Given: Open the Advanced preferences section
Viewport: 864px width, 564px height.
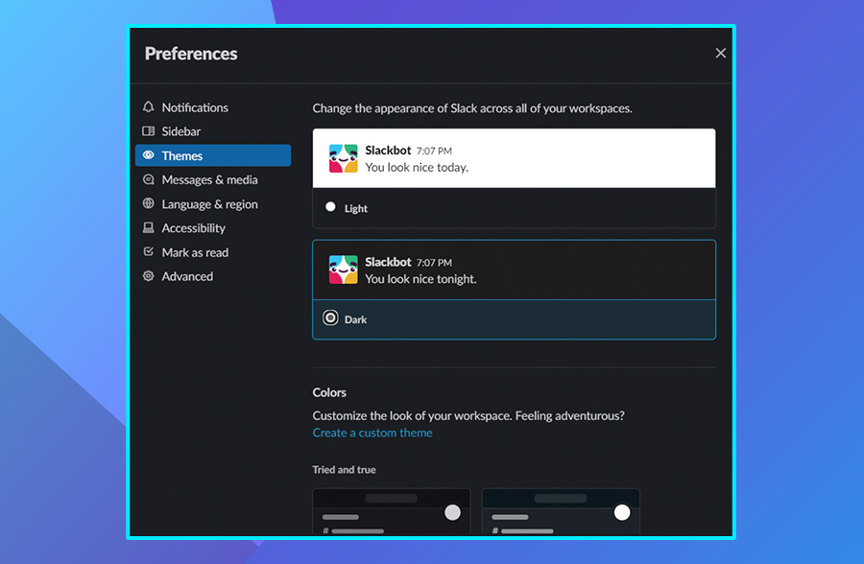Looking at the screenshot, I should pos(213,276).
